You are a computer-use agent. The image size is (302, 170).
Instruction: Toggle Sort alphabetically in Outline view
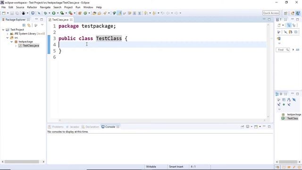[x=289, y=100]
